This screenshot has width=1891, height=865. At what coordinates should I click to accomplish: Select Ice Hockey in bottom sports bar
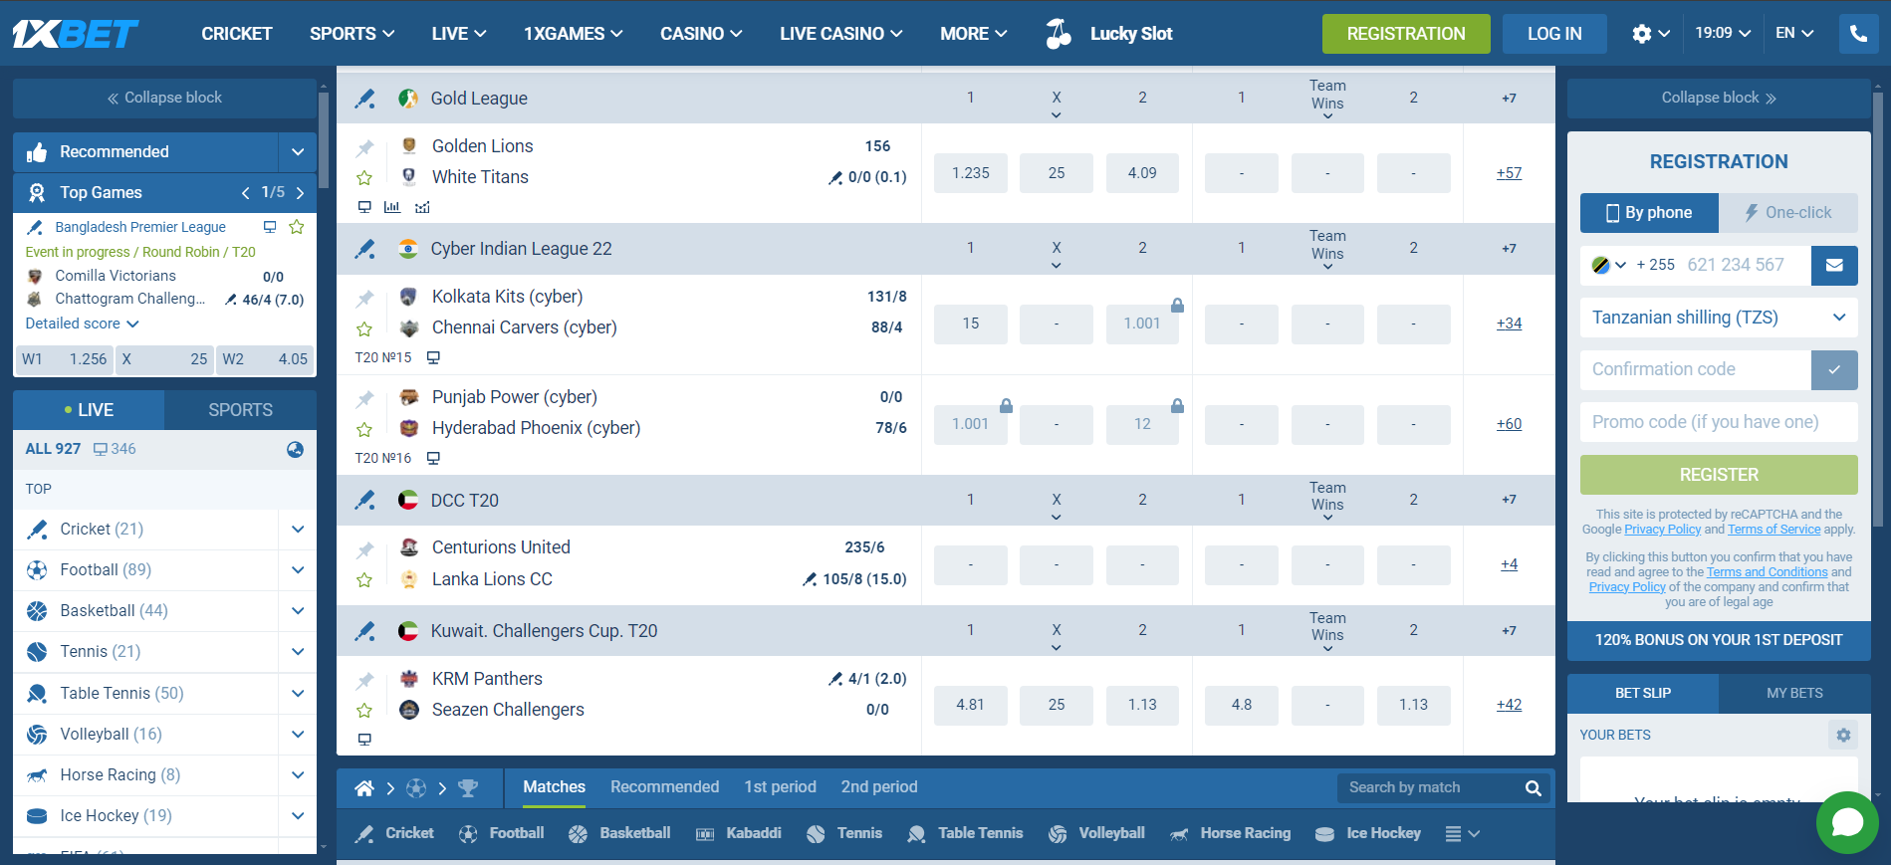(x=1367, y=833)
